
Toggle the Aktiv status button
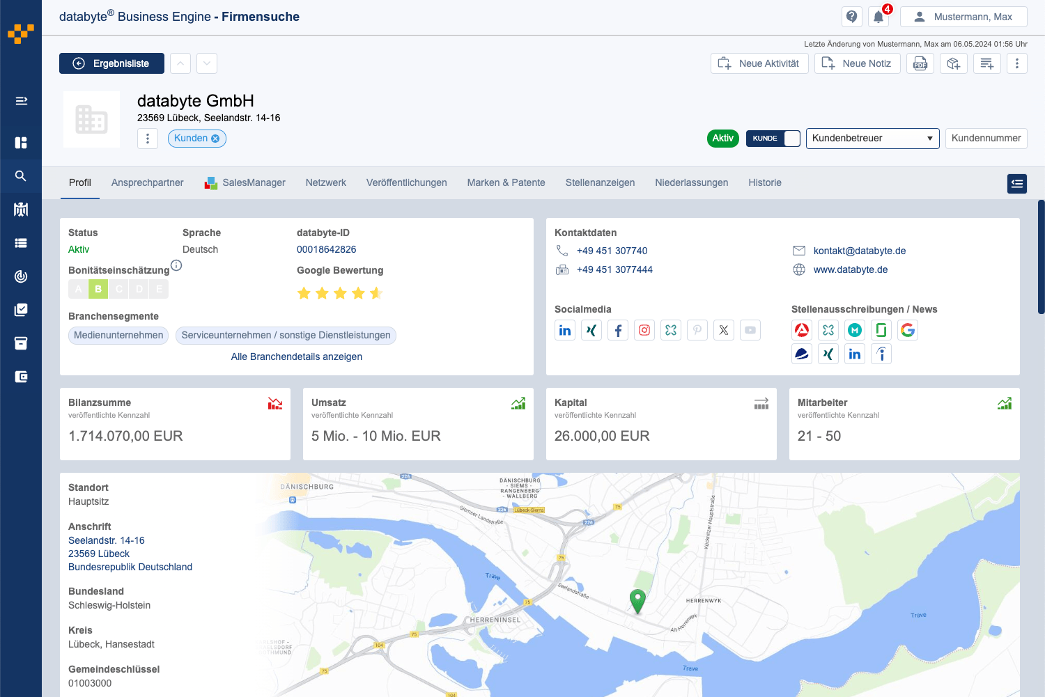coord(722,138)
